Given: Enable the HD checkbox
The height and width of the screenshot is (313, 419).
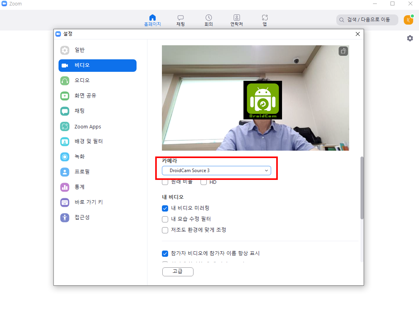Looking at the screenshot, I should [203, 182].
